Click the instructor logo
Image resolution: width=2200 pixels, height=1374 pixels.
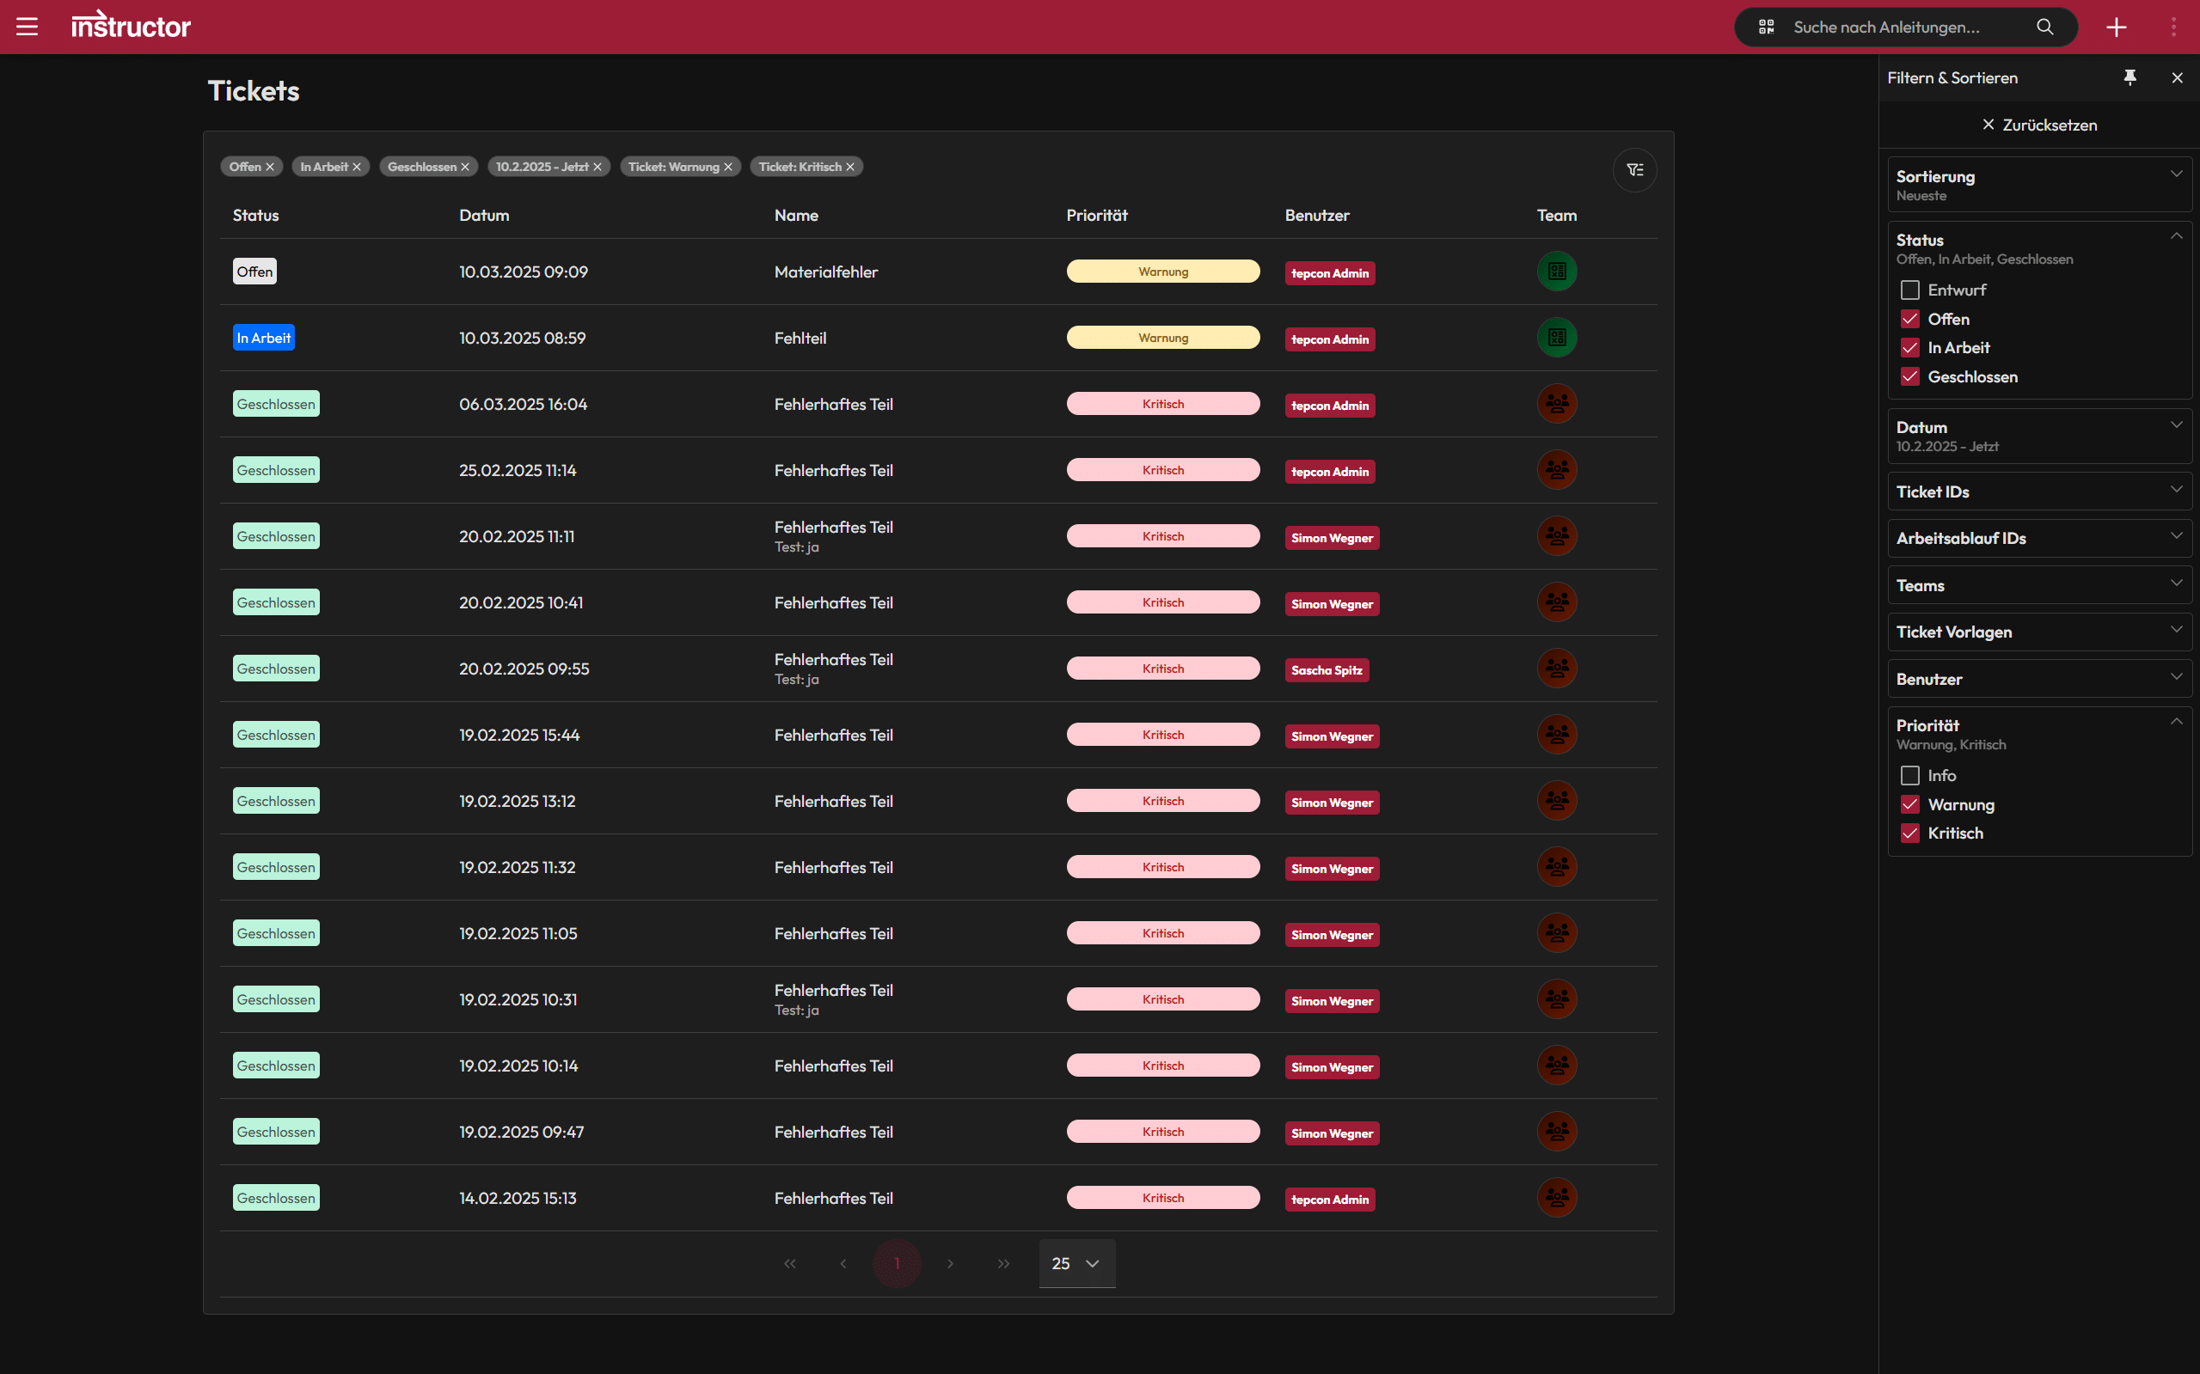(130, 26)
